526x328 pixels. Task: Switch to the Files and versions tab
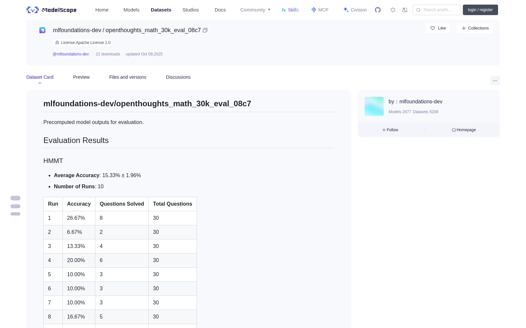(x=128, y=77)
